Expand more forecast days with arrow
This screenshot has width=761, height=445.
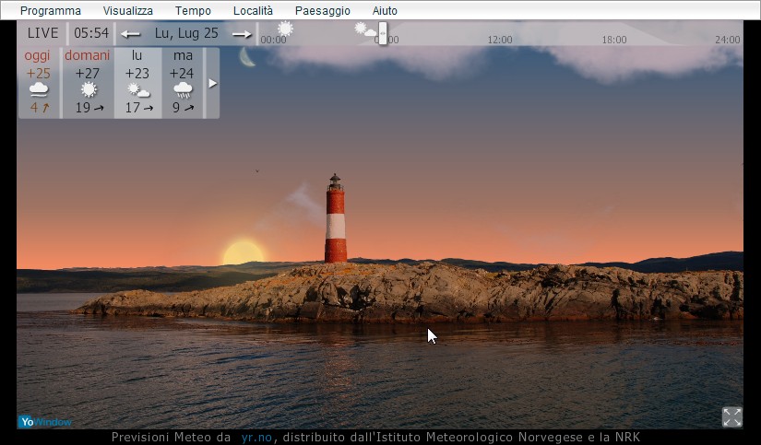tap(212, 83)
